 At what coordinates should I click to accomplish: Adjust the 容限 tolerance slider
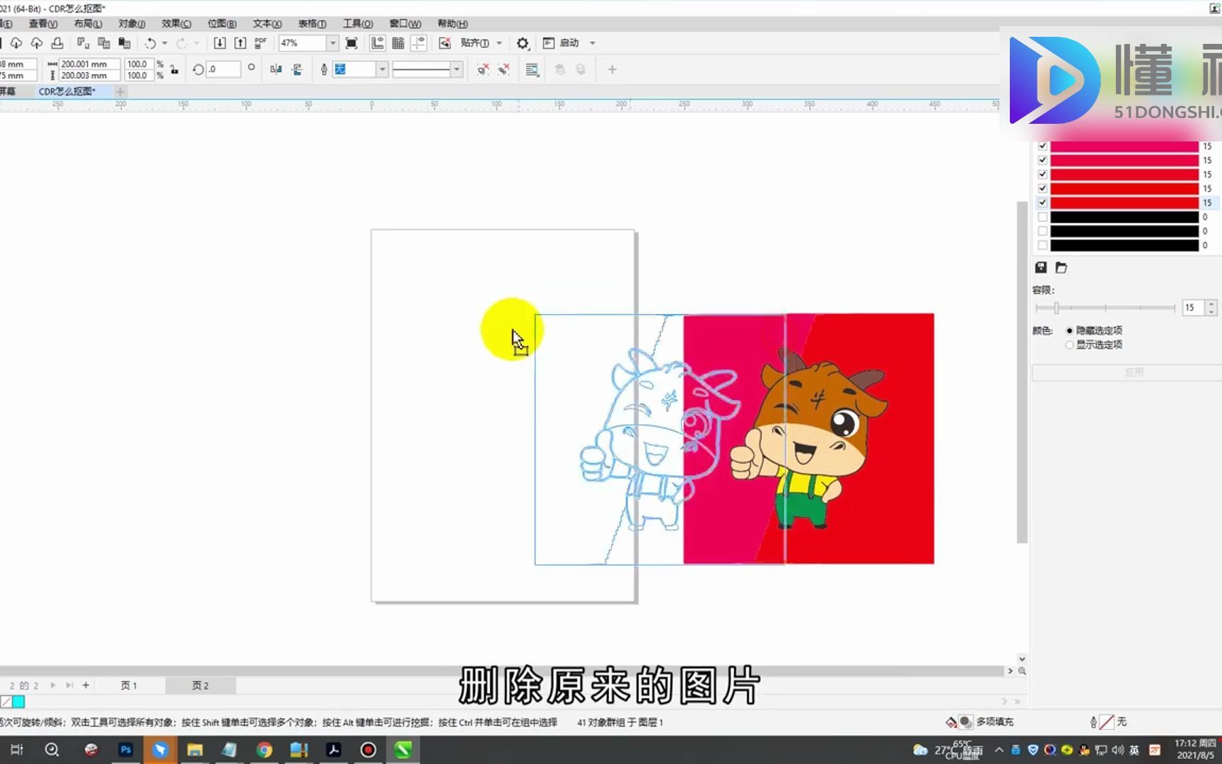(x=1057, y=308)
